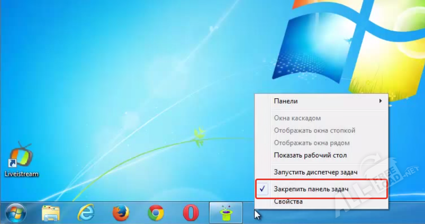Open Windows Explorer from the taskbar
This screenshot has width=425, height=224.
pyautogui.click(x=51, y=213)
